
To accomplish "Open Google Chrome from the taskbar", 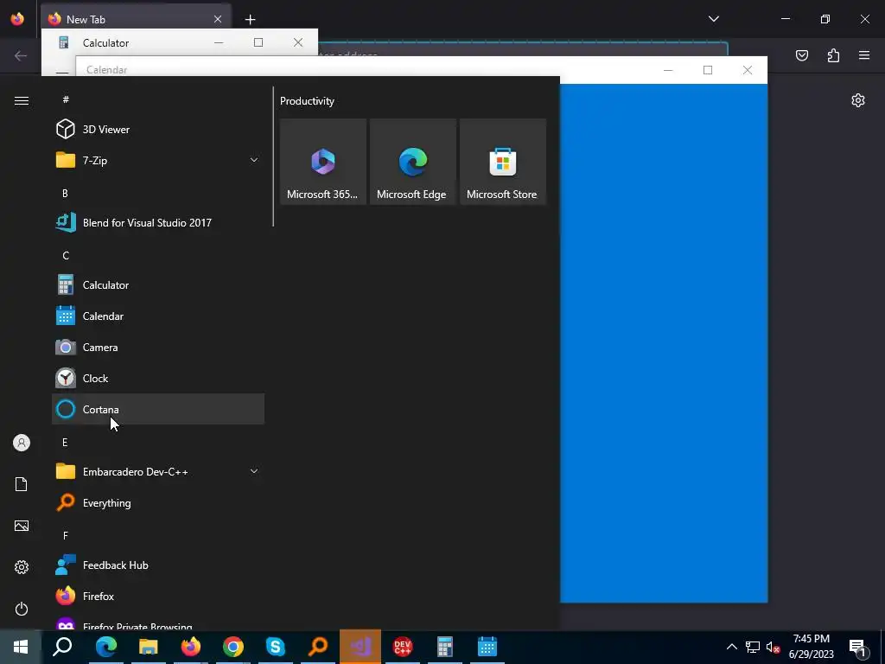I will (233, 647).
